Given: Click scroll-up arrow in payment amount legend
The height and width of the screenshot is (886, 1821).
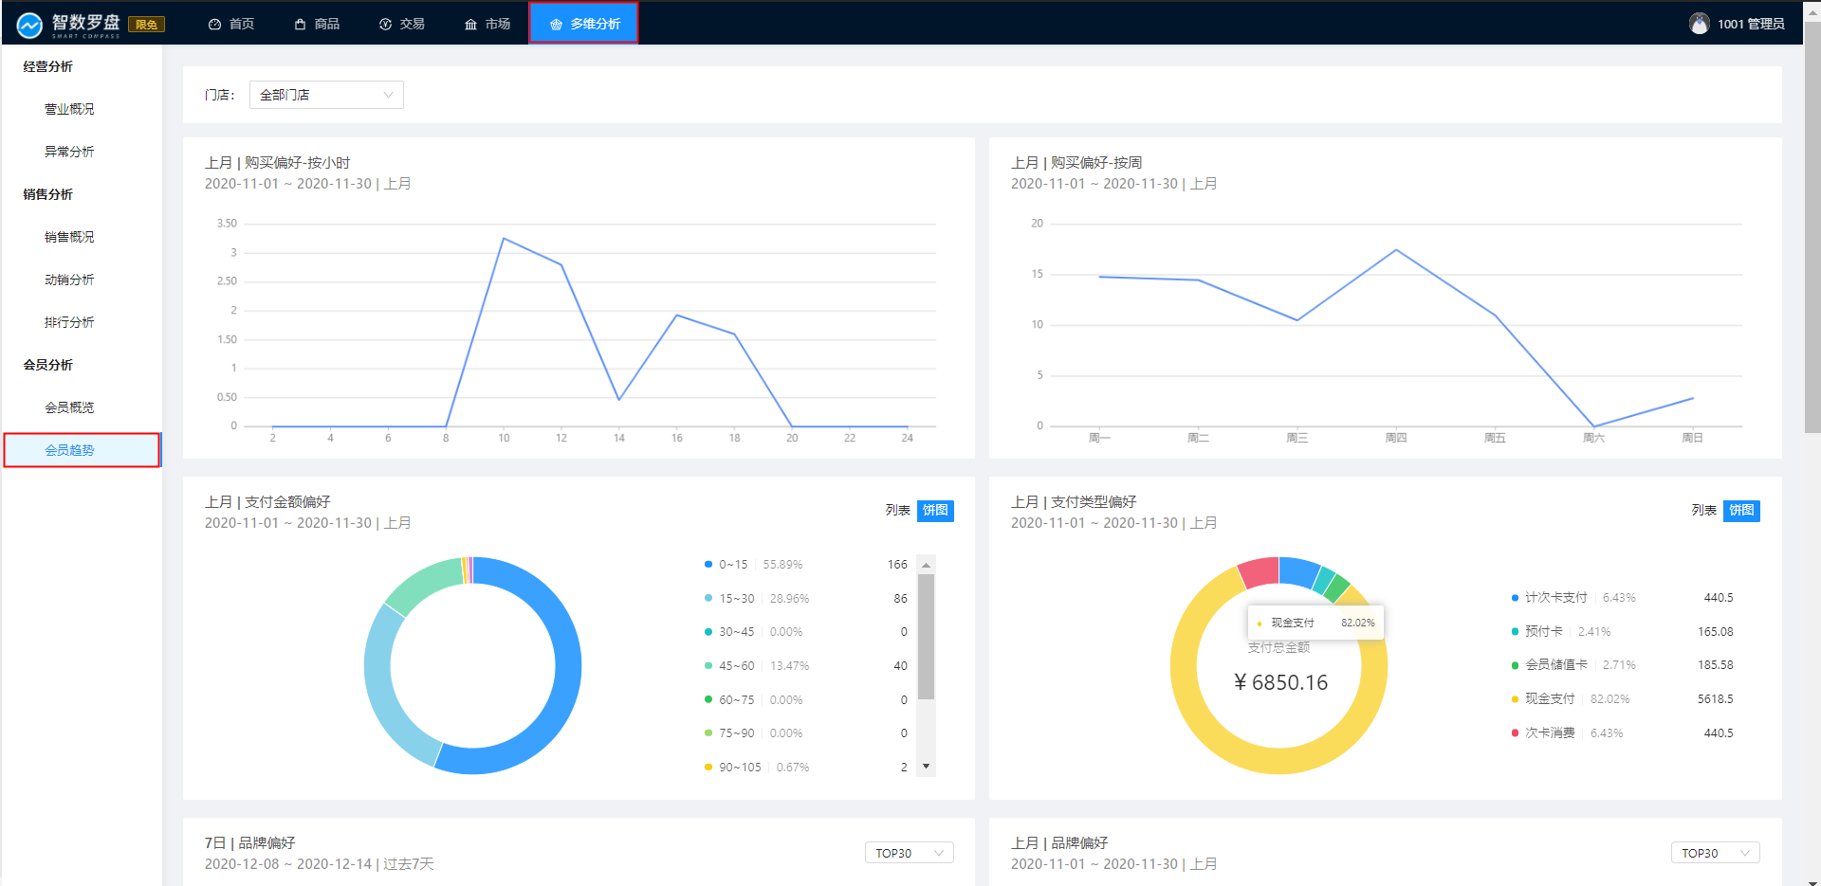Looking at the screenshot, I should click(x=927, y=565).
